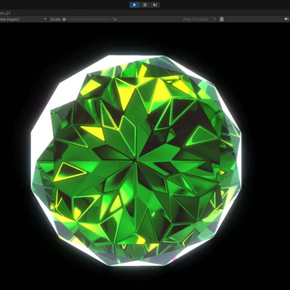
Task: Click the arrow next to Play Focused
Action: [x=215, y=19]
